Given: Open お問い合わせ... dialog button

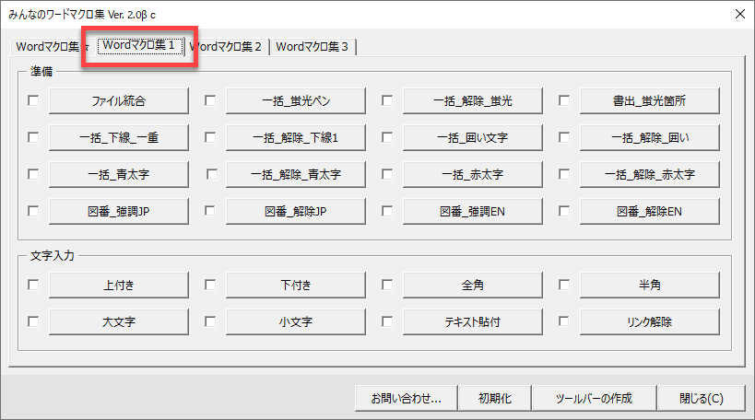Looking at the screenshot, I should point(407,399).
